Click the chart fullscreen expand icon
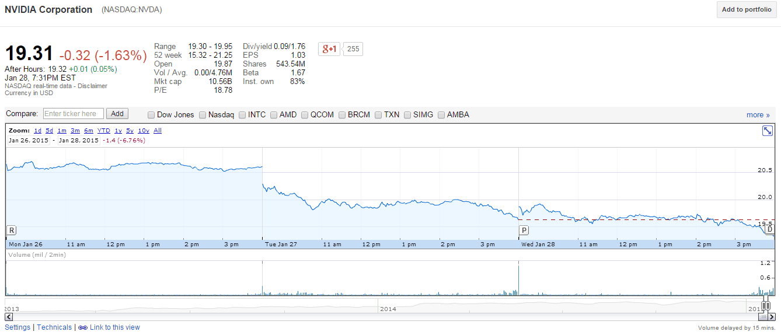This screenshot has width=781, height=335. click(768, 131)
